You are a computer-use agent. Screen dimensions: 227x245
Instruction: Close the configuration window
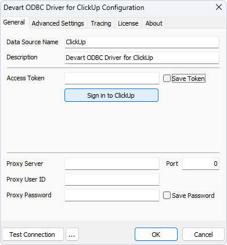coord(219,8)
